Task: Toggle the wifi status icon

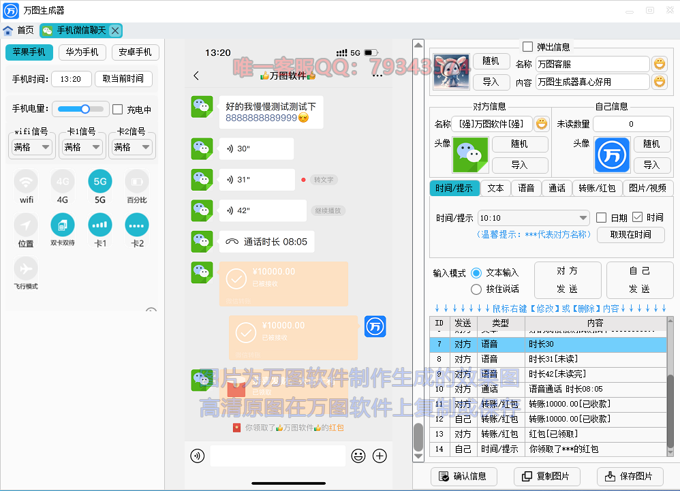Action: pos(26,182)
